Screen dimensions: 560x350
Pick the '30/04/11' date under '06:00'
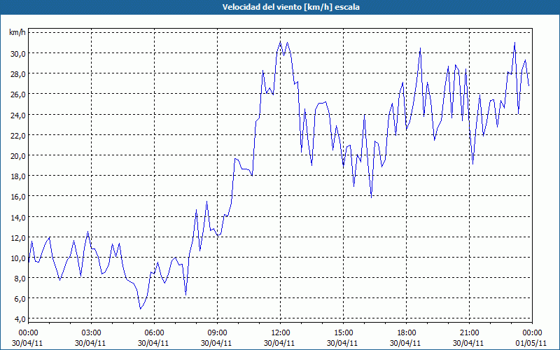(x=153, y=343)
